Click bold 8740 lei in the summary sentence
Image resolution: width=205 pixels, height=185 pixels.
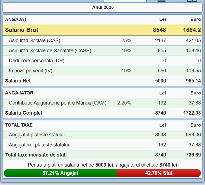[x=168, y=165]
